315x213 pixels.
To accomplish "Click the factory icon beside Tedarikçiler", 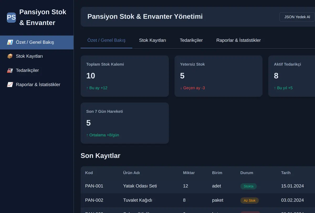I will [x=10, y=70].
